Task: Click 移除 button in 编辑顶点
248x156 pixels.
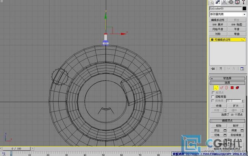Action: [219, 126]
